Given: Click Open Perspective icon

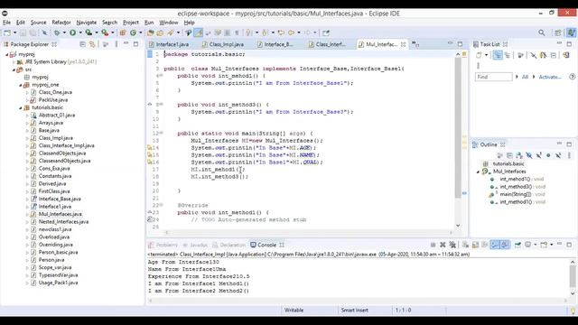Looking at the screenshot, I should pyautogui.click(x=558, y=32).
